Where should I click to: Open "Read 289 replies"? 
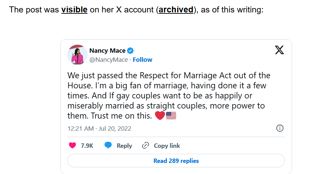click(x=176, y=161)
